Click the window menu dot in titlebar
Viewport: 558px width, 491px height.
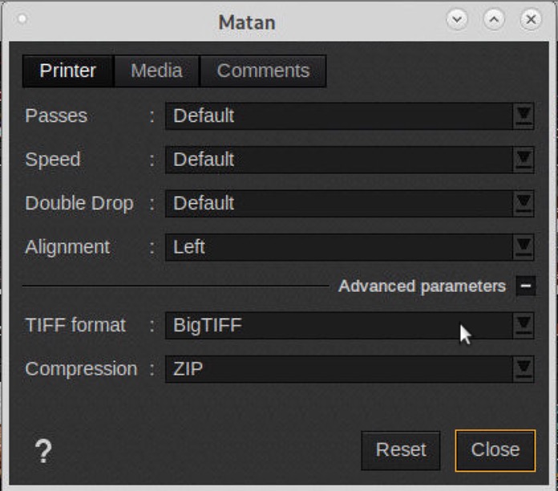22,19
